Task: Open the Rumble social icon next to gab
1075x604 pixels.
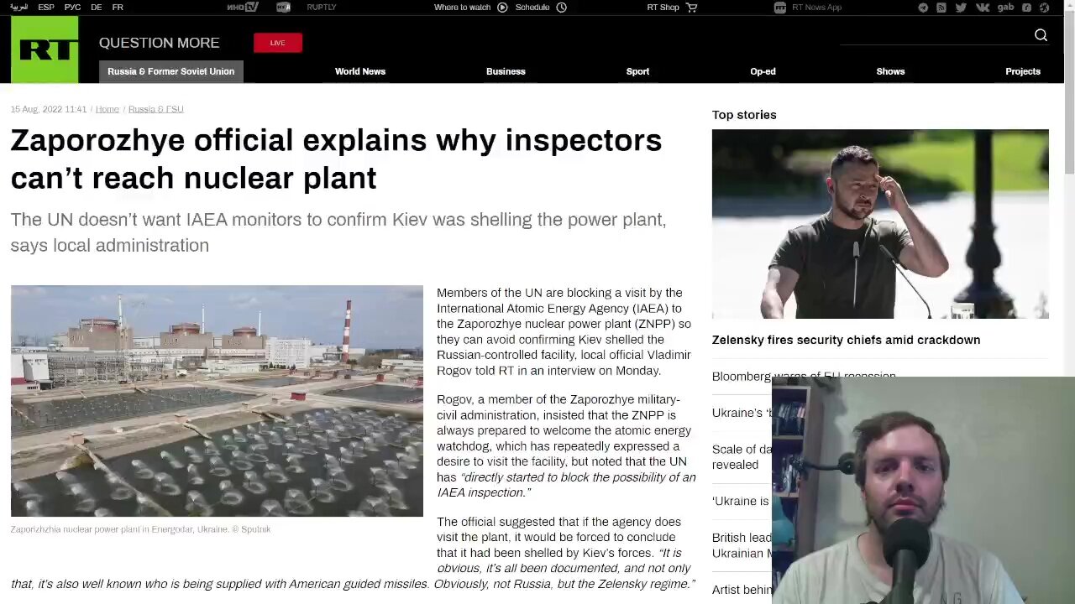Action: pos(1026,8)
